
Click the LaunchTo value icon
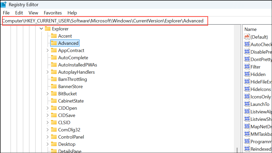(246, 104)
